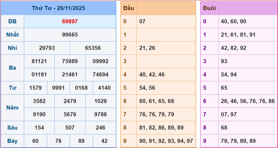Select the Ba prize number 74694
The image size is (278, 148).
tap(101, 75)
